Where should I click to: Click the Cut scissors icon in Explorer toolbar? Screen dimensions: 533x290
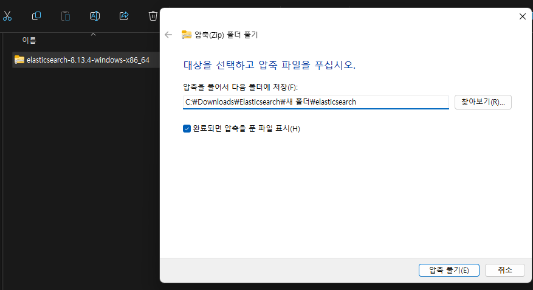[7, 16]
